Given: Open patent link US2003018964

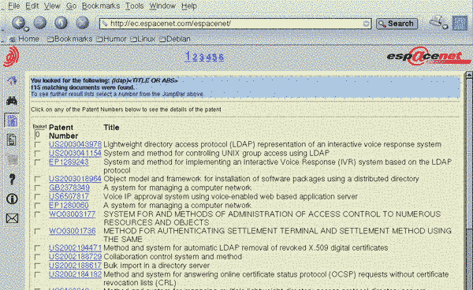Looking at the screenshot, I should point(75,179).
